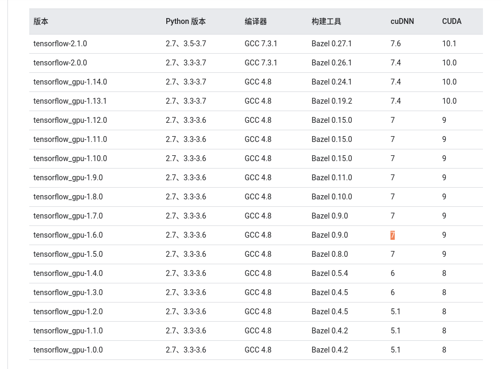Select the tensorflow_gpu-1.13.1 version text

point(70,101)
